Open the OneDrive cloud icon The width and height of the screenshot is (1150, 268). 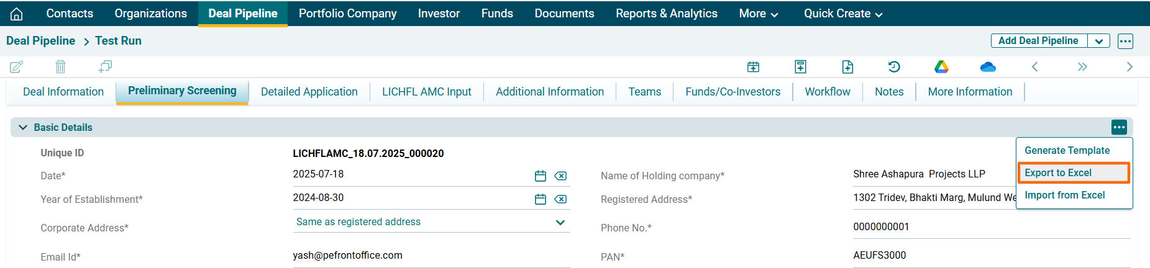(x=987, y=66)
